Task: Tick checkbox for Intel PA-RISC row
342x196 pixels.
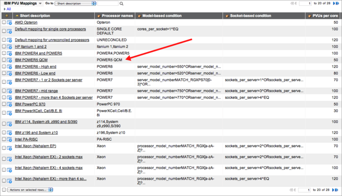Action: [x=4, y=139]
